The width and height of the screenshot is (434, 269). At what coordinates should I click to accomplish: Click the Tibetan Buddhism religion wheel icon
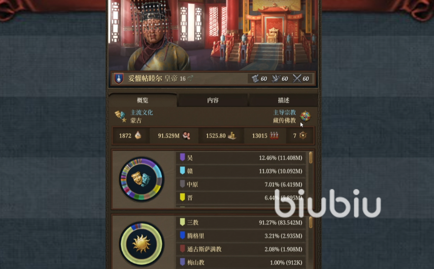pyautogui.click(x=305, y=116)
